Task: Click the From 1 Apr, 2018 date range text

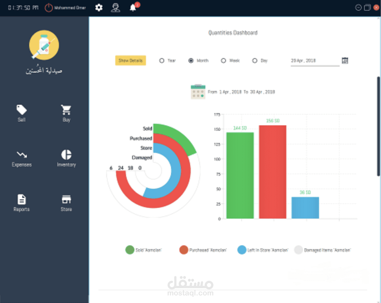Action: click(x=241, y=92)
